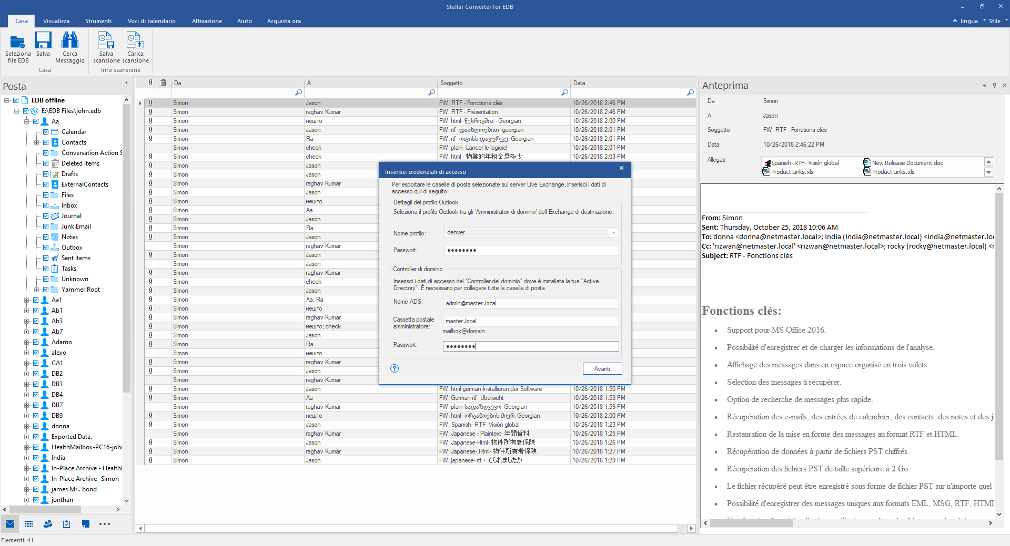Expand the Yammer Root folder
The image size is (1010, 546).
point(36,290)
